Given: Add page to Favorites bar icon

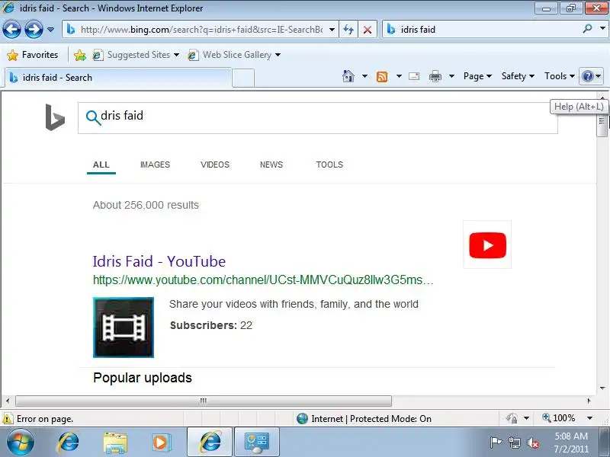Looking at the screenshot, I should coord(80,55).
